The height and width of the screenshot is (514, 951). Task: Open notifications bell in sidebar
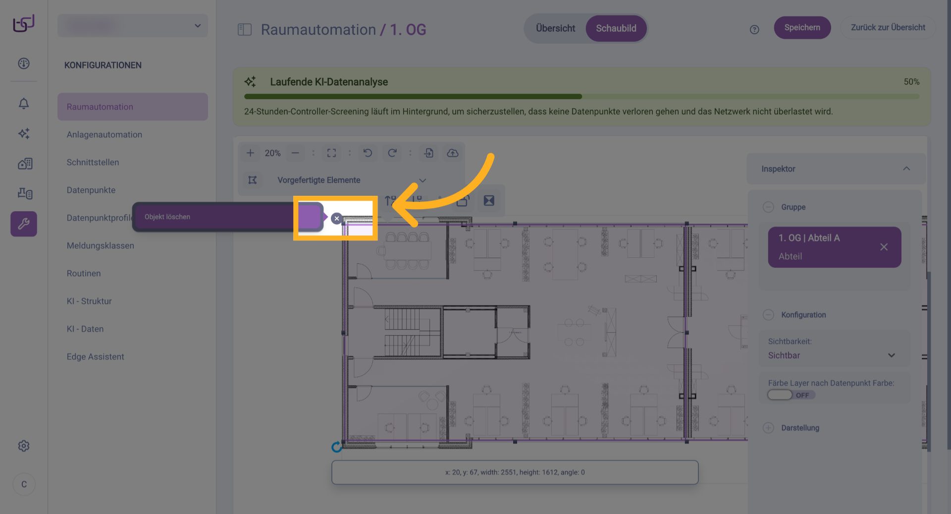point(24,104)
